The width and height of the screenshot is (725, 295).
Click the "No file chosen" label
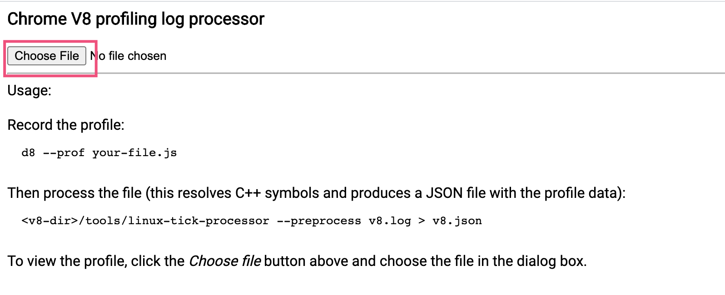pyautogui.click(x=128, y=56)
